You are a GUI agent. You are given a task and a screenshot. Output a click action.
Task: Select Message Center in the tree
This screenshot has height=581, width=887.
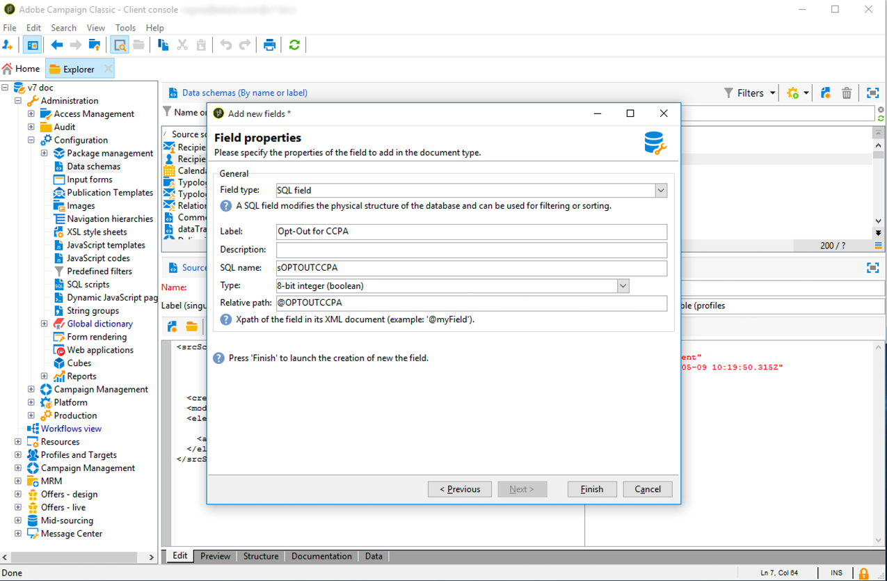[72, 534]
